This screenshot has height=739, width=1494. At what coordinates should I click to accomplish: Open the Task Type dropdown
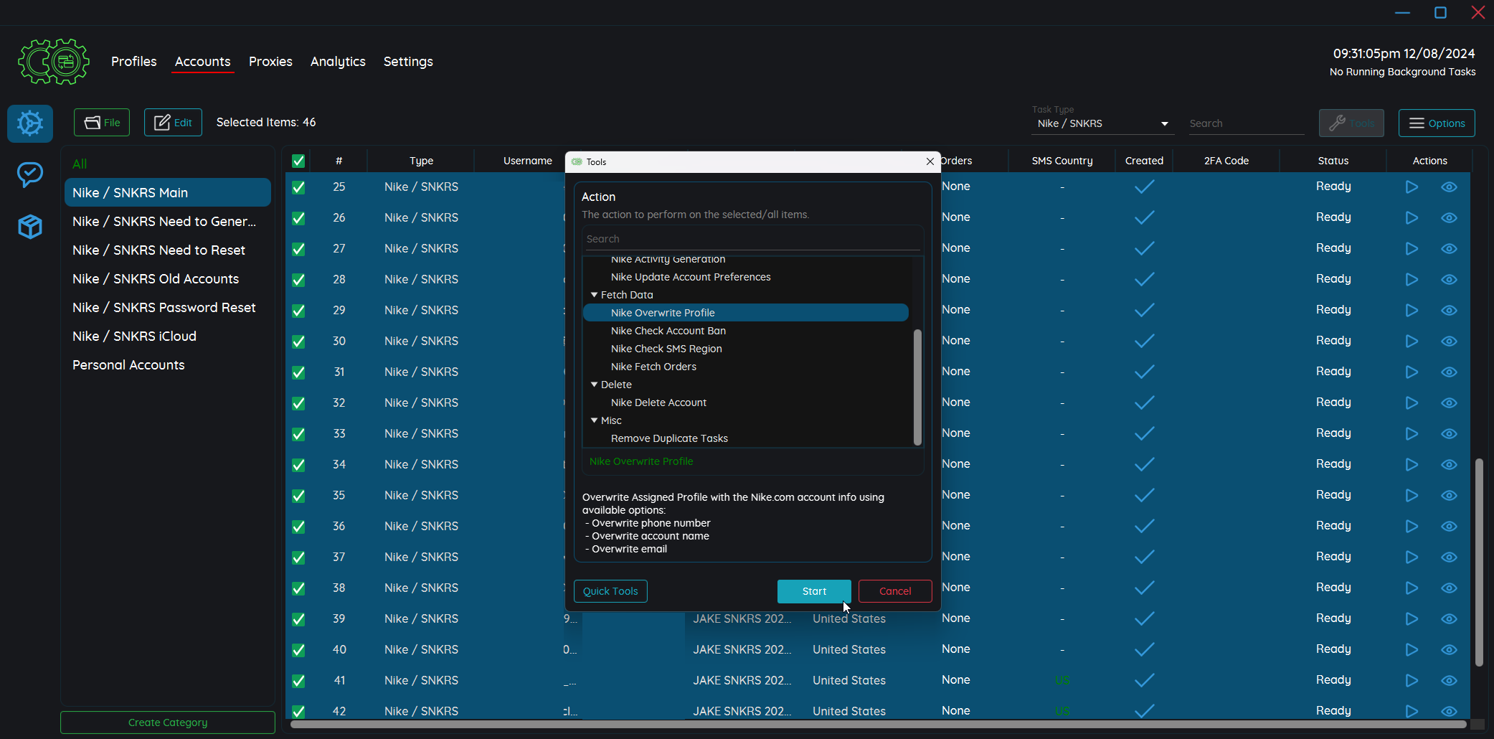point(1102,123)
